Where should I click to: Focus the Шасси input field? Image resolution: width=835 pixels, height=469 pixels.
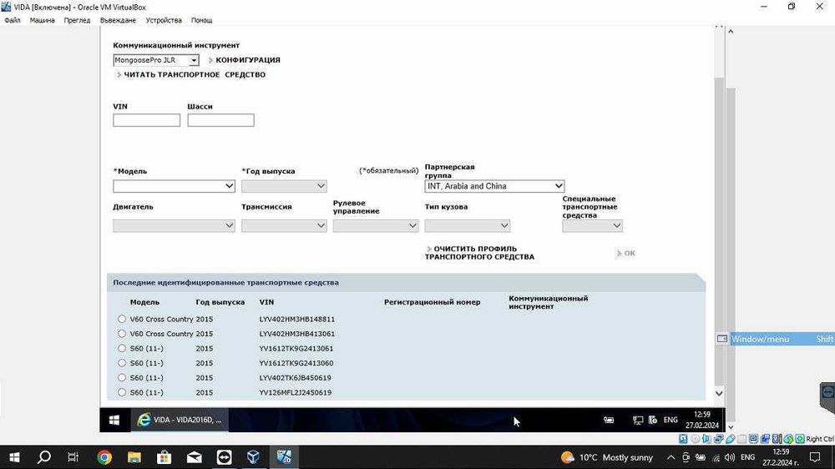pos(220,120)
